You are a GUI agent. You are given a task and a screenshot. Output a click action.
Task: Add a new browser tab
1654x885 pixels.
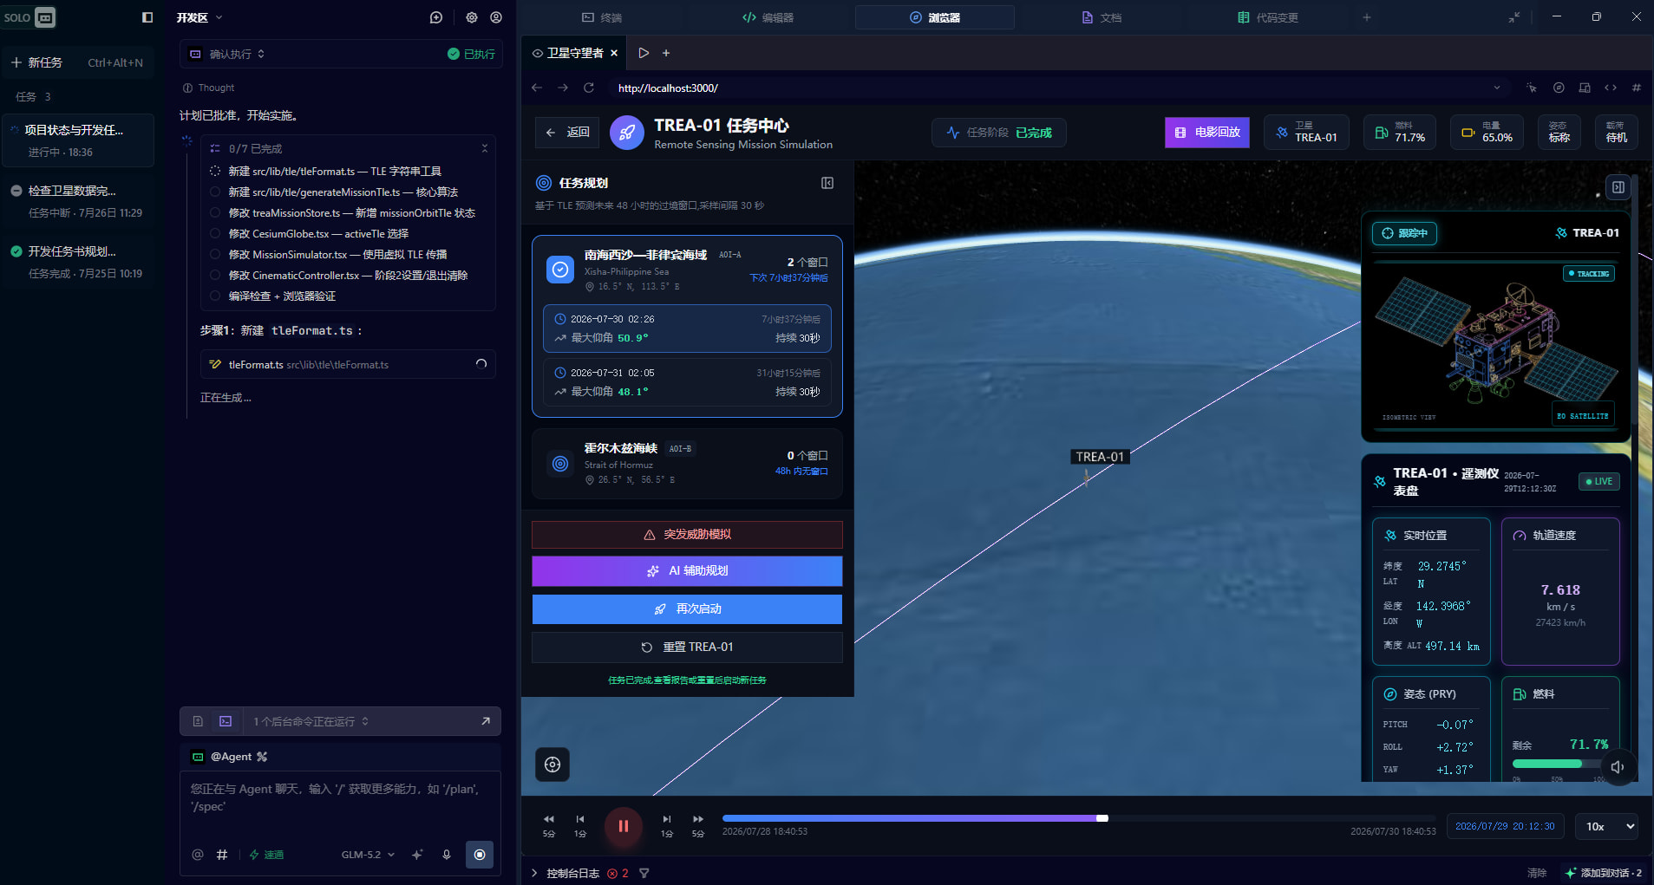coord(666,53)
